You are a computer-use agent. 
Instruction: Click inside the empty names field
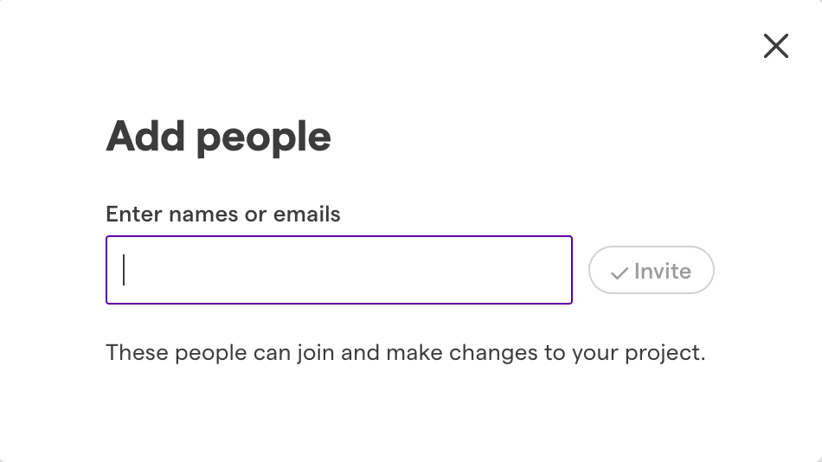click(338, 270)
